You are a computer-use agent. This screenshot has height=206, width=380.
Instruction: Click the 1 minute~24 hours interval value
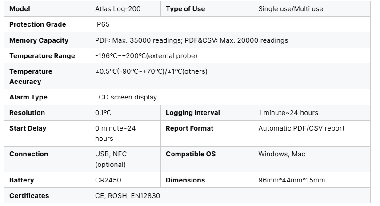click(288, 113)
